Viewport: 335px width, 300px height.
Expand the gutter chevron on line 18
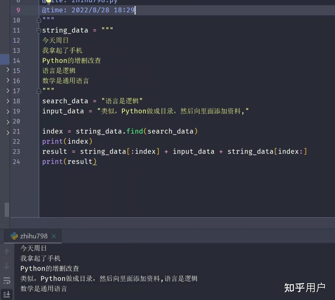click(8, 101)
